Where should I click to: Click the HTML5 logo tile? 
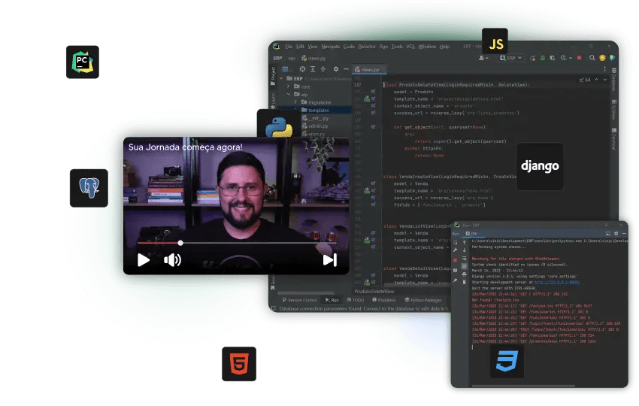point(239,364)
